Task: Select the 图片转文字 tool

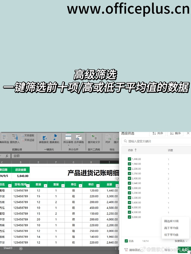Action: click(x=94, y=138)
